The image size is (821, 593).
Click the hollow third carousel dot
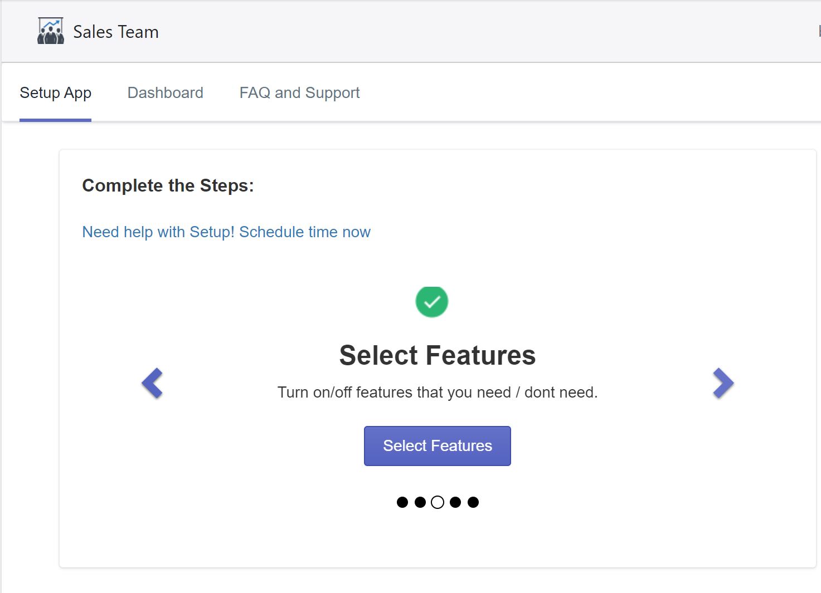tap(438, 502)
